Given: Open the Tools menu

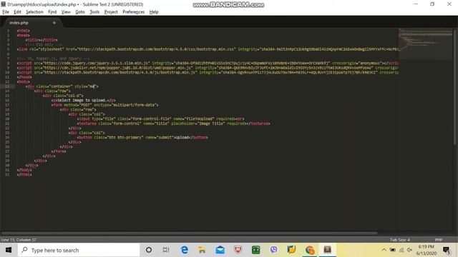Looking at the screenshot, I should [94, 12].
